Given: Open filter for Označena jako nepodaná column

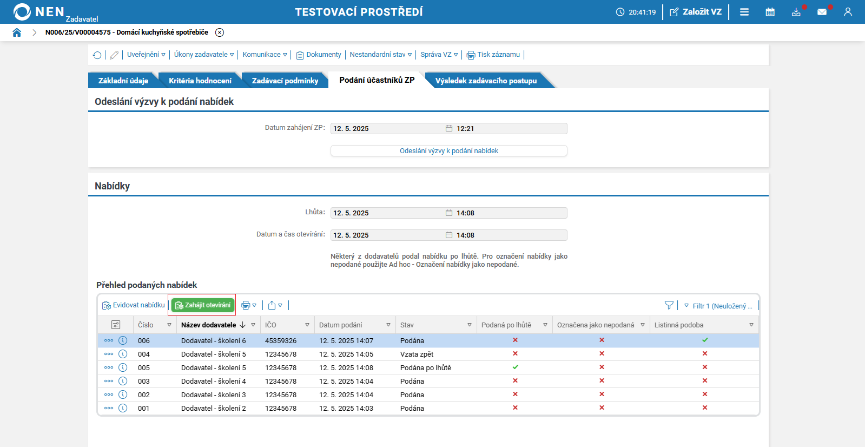Looking at the screenshot, I should [643, 325].
